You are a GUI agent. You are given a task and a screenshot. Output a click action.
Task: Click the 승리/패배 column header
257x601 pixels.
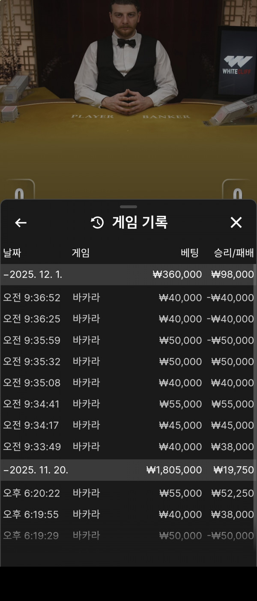[x=234, y=253]
